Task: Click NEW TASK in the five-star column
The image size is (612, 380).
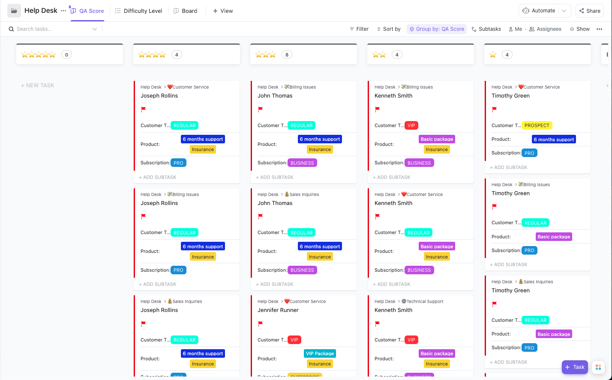Action: [37, 85]
